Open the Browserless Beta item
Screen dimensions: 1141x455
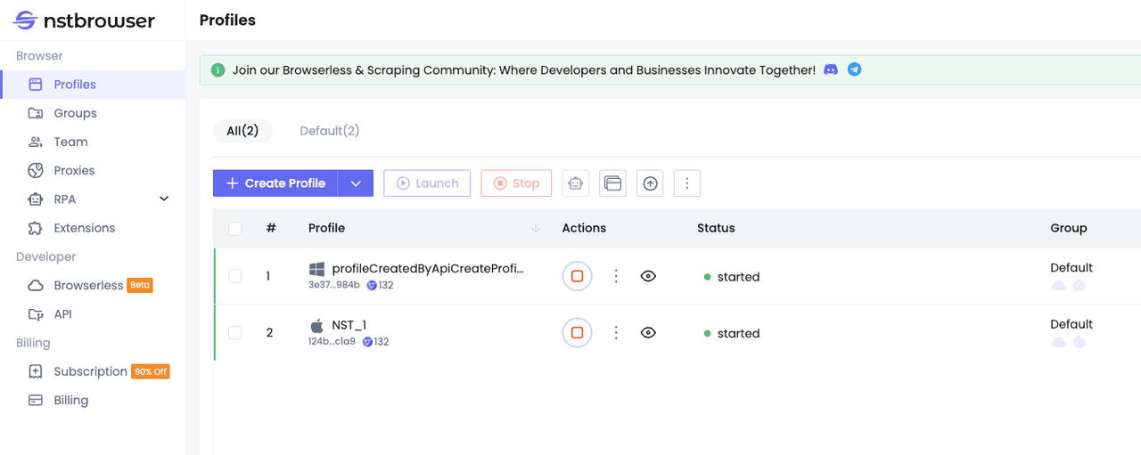(93, 285)
